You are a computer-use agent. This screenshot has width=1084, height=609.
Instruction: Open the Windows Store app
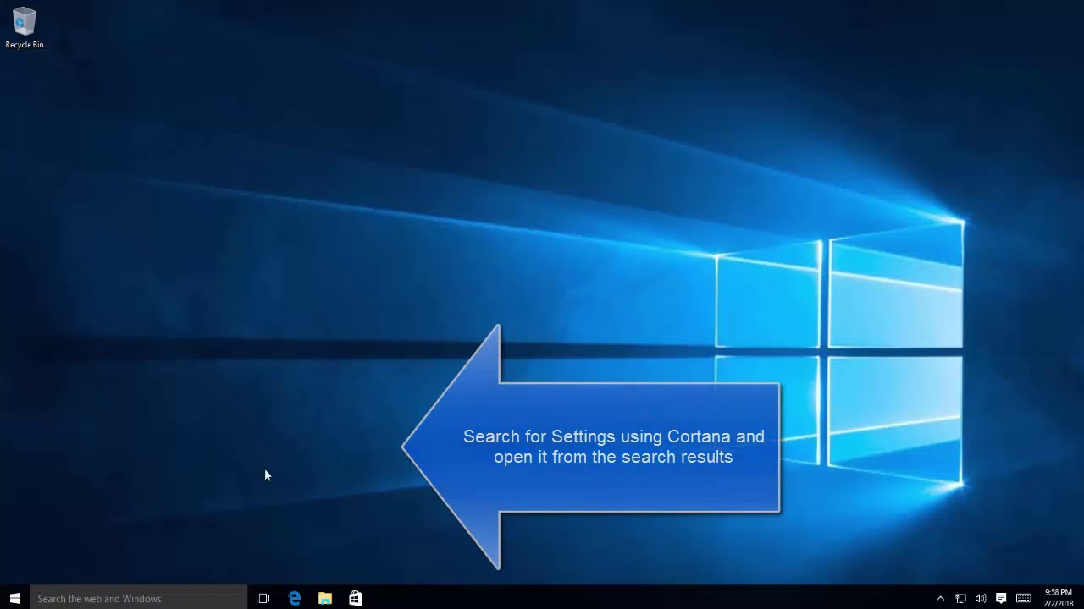[x=355, y=598]
